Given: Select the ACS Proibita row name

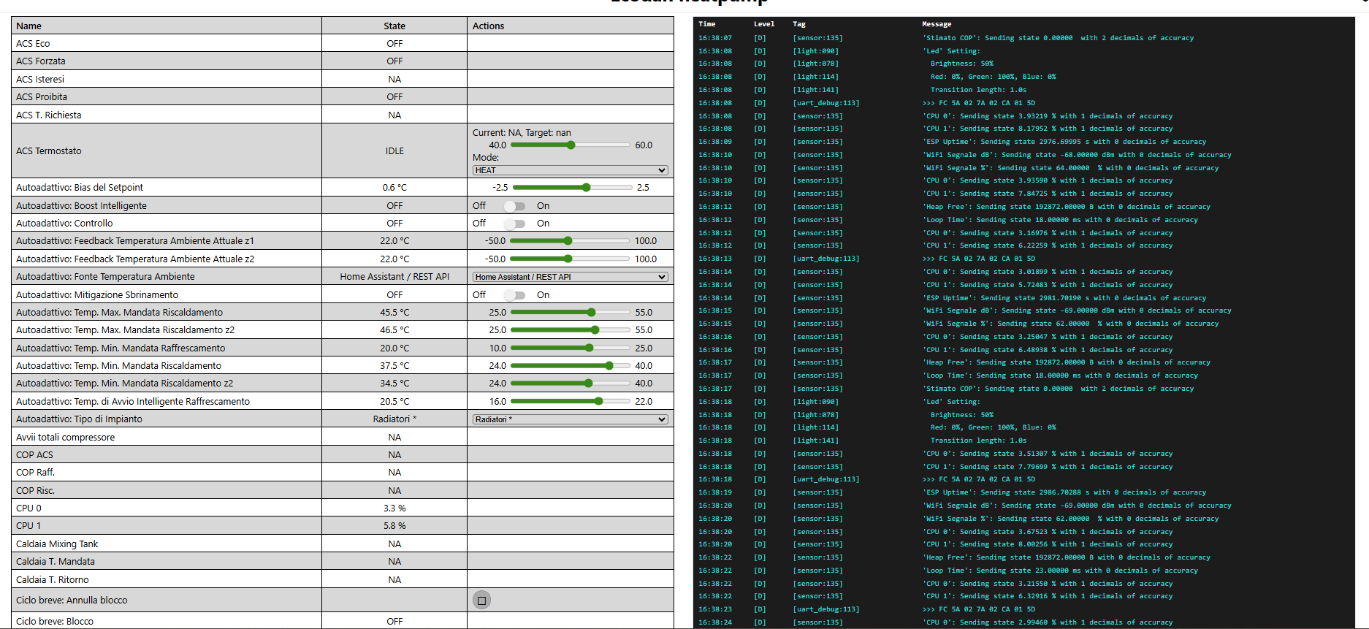Looking at the screenshot, I should click(x=42, y=97).
